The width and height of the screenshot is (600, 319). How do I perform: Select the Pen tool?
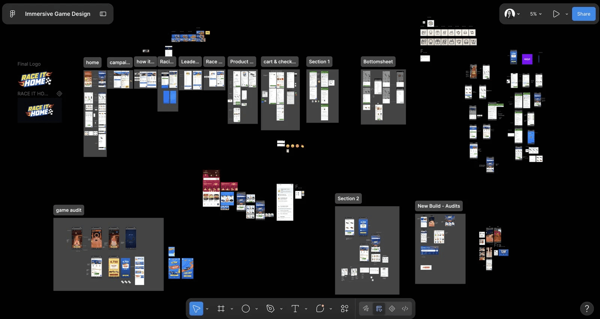270,309
